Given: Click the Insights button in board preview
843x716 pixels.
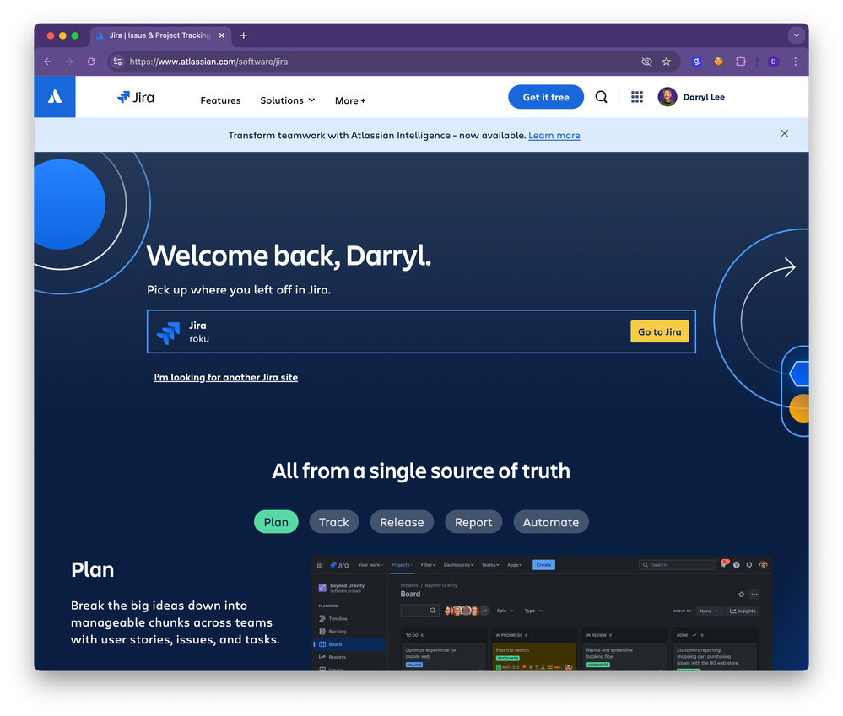Looking at the screenshot, I should (743, 611).
